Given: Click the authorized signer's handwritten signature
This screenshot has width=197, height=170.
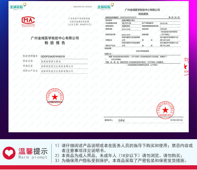Looking at the screenshot, I should click(x=121, y=121).
